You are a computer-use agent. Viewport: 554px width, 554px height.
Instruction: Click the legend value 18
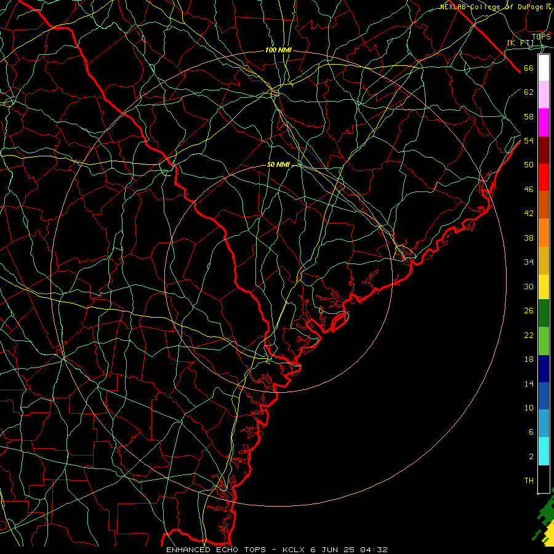tap(529, 359)
